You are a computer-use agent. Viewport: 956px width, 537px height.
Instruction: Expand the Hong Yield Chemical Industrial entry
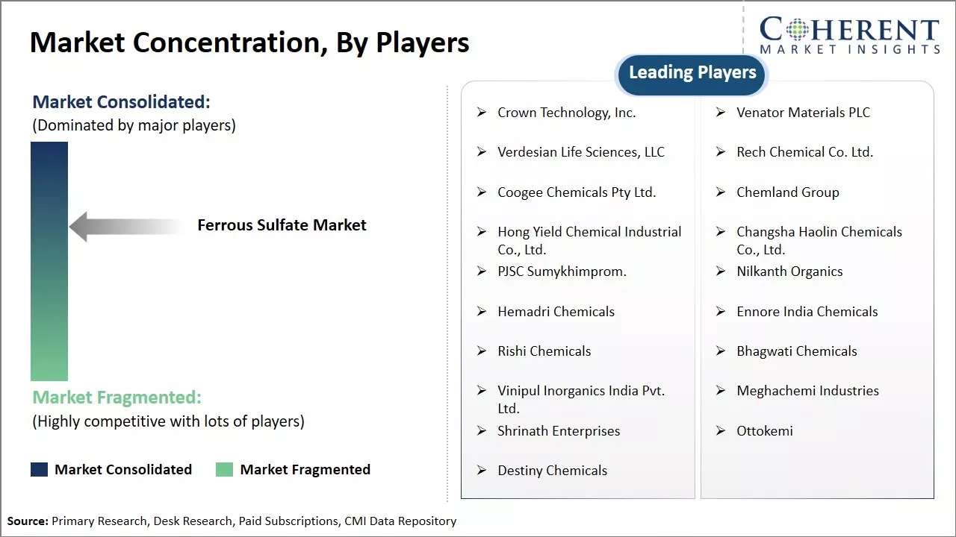[x=589, y=240]
